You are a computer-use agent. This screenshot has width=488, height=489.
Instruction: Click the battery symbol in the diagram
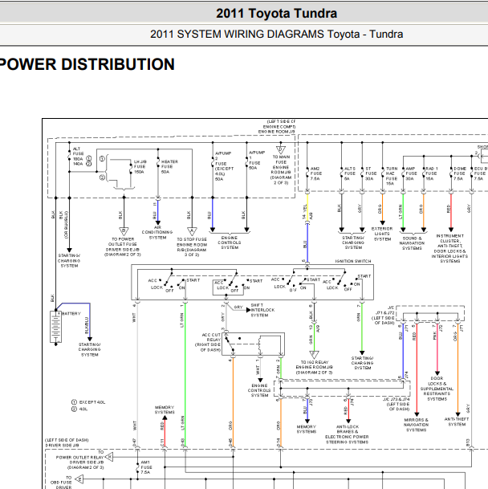[56, 327]
